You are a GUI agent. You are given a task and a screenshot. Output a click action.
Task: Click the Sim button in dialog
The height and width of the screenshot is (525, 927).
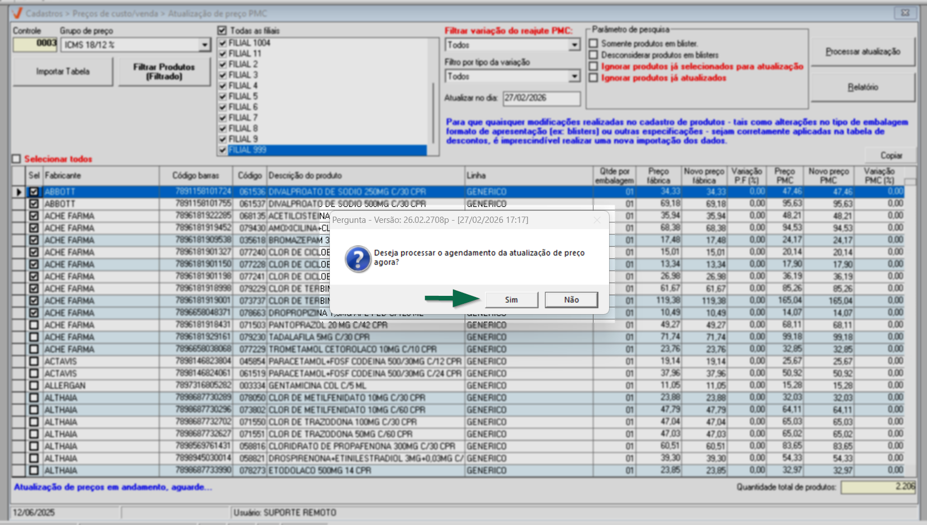coord(511,300)
